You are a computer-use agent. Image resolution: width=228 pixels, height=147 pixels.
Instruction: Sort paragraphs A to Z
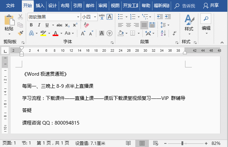point(164,33)
